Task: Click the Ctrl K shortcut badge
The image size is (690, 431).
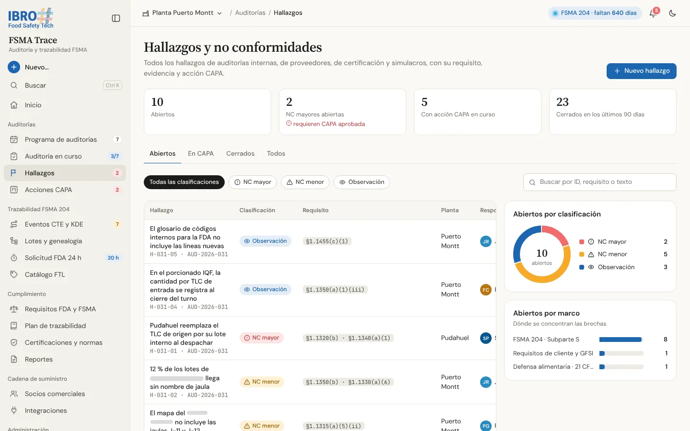Action: tap(113, 85)
